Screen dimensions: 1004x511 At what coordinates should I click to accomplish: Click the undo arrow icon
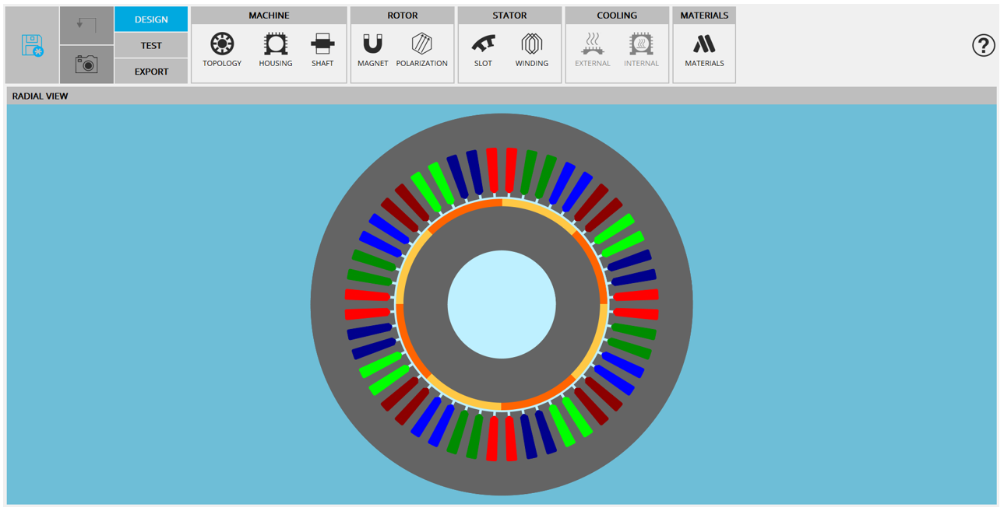(x=86, y=25)
